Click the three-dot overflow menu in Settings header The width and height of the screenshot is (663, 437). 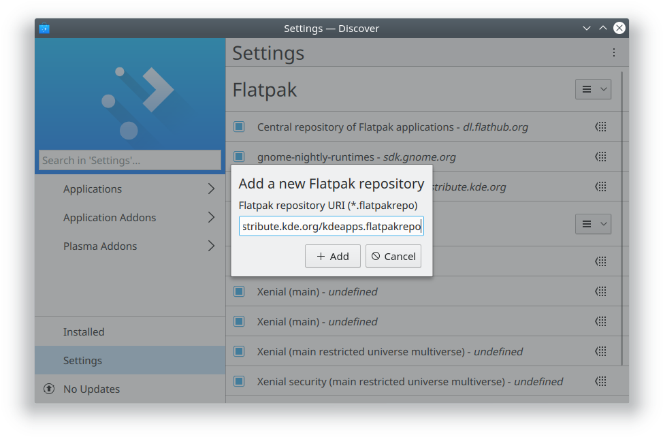613,52
